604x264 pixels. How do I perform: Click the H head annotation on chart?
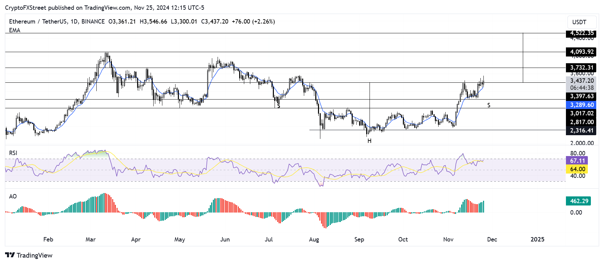(x=370, y=141)
